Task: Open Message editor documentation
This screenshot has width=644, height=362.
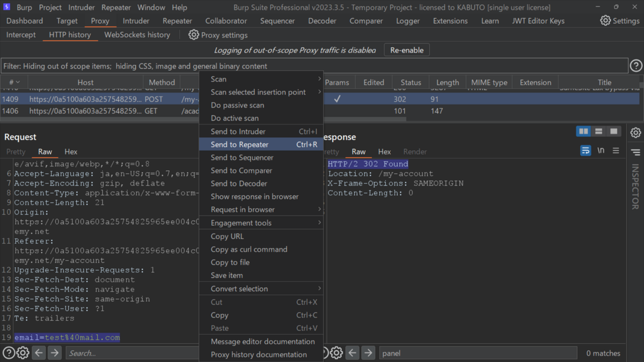Action: pyautogui.click(x=261, y=342)
